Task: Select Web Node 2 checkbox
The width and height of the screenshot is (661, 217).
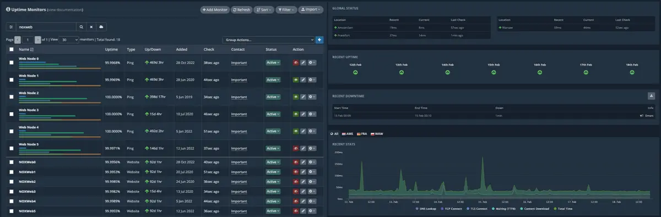Action: pos(12,97)
